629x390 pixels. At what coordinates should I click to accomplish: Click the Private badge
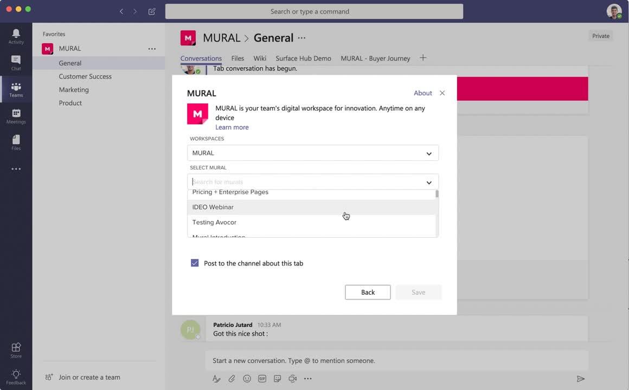pos(600,36)
